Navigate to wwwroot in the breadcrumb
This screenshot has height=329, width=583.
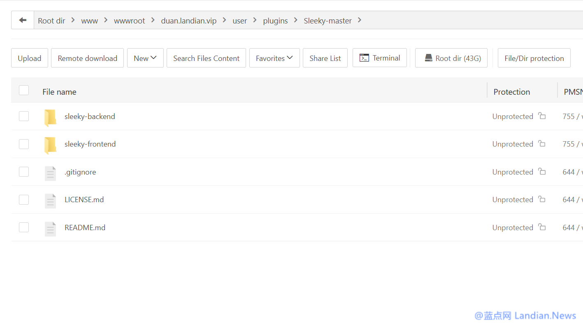point(129,21)
